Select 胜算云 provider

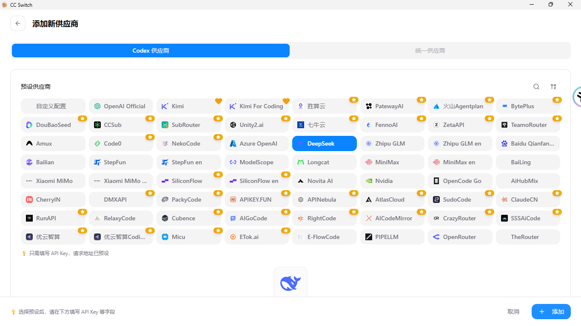[325, 106]
